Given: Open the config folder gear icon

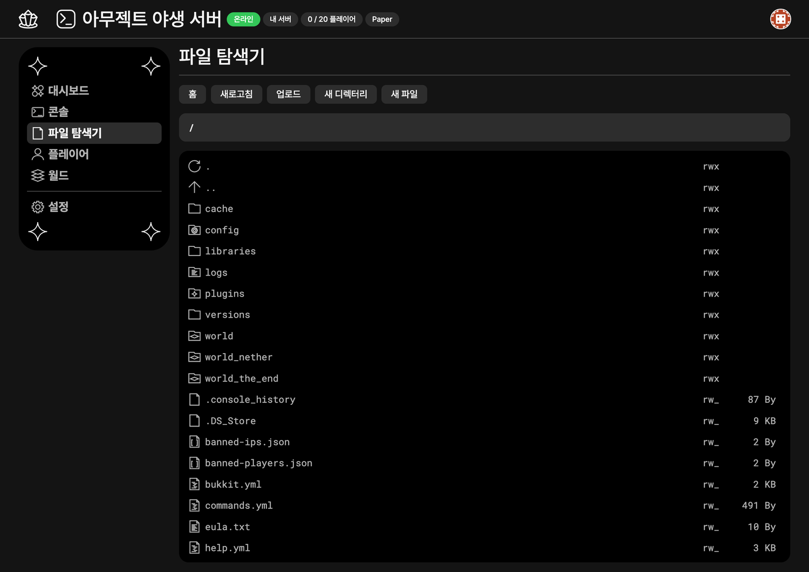Looking at the screenshot, I should pos(195,230).
